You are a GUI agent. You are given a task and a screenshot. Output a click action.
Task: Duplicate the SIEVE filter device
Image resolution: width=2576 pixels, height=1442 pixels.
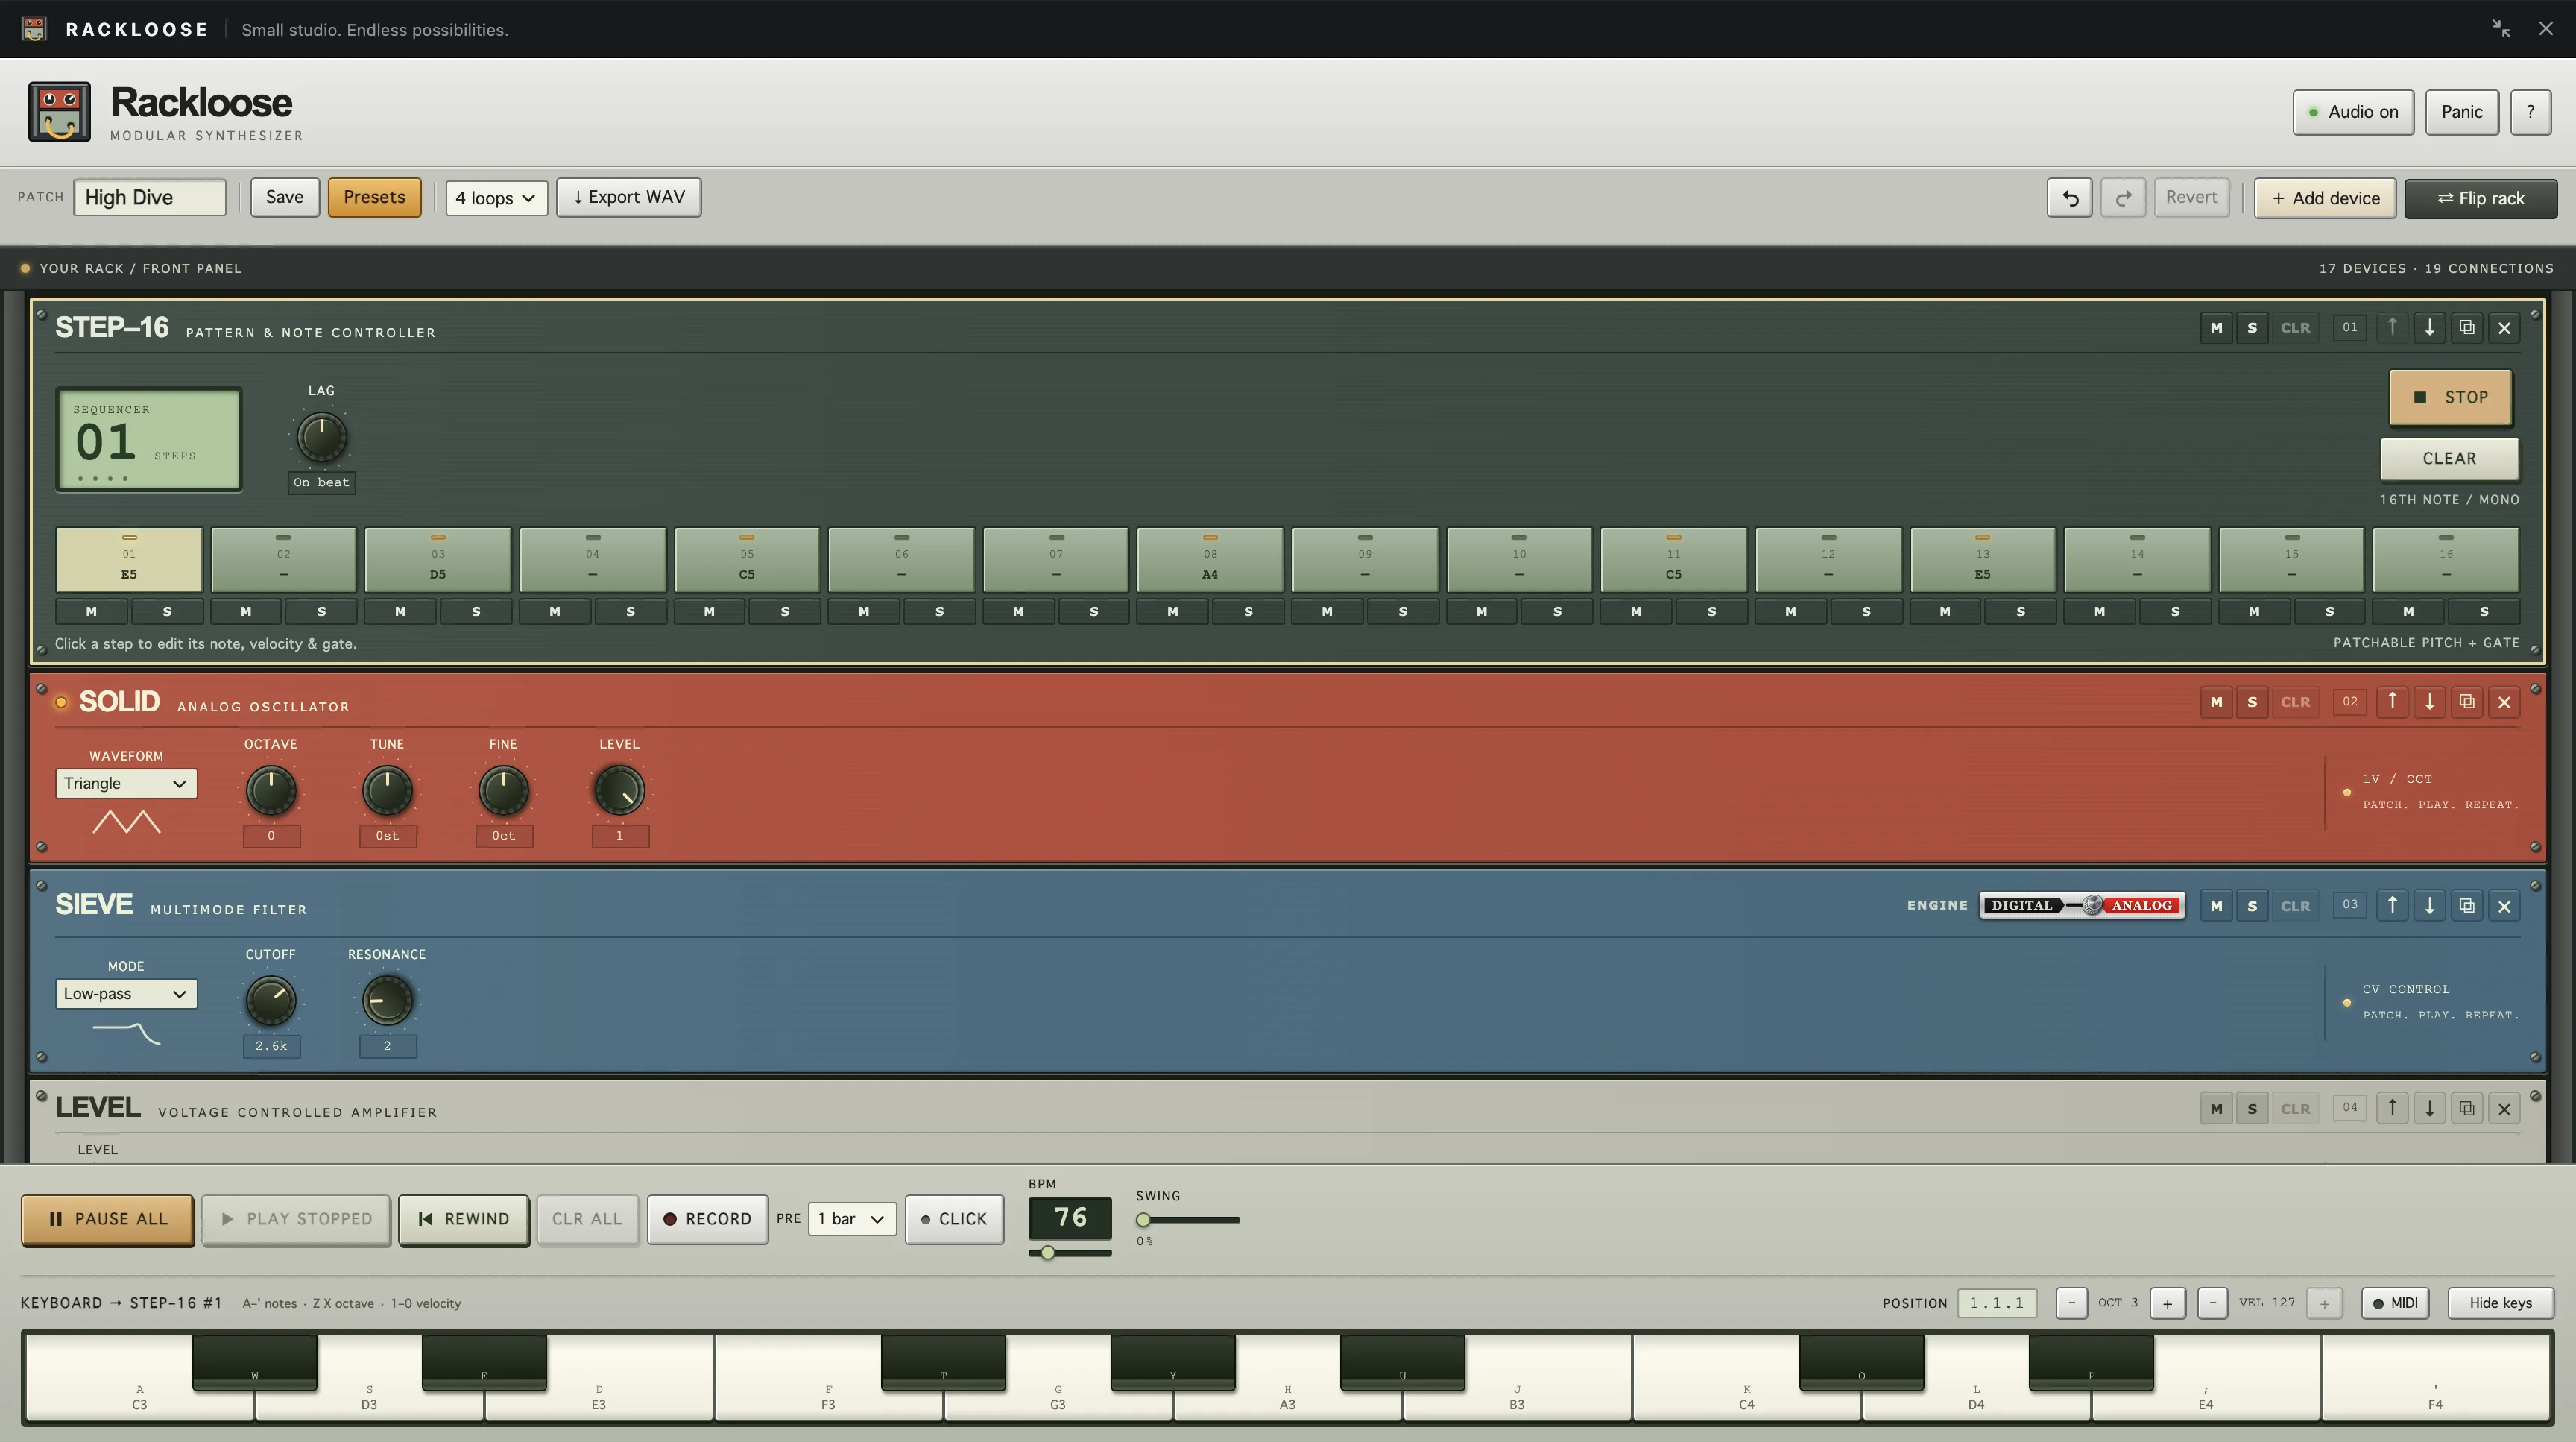click(x=2467, y=906)
